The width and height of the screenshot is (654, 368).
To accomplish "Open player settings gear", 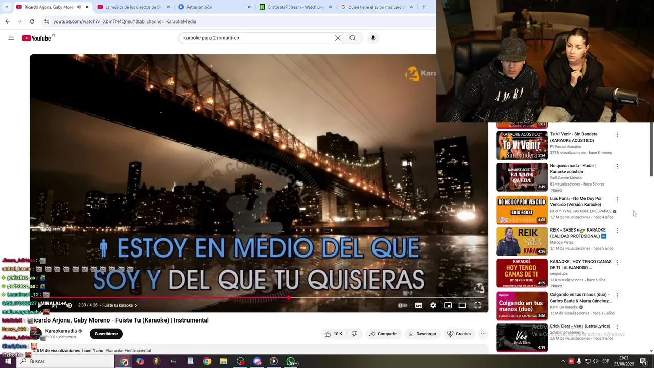I will tap(433, 305).
